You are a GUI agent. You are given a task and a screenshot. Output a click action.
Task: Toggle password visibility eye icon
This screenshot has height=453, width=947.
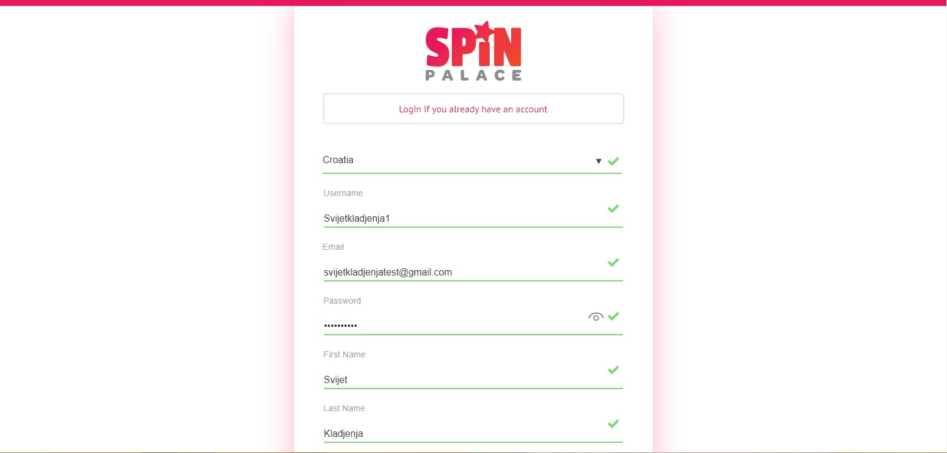coord(595,317)
